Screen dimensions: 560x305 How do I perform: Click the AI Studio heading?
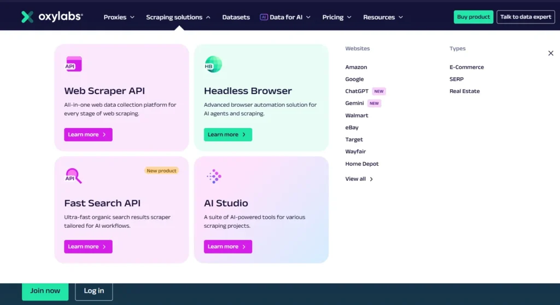(x=226, y=203)
